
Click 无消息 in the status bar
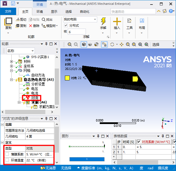pos(48,168)
